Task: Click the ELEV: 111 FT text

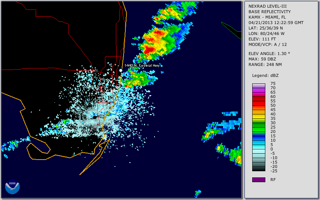Action: click(262, 39)
